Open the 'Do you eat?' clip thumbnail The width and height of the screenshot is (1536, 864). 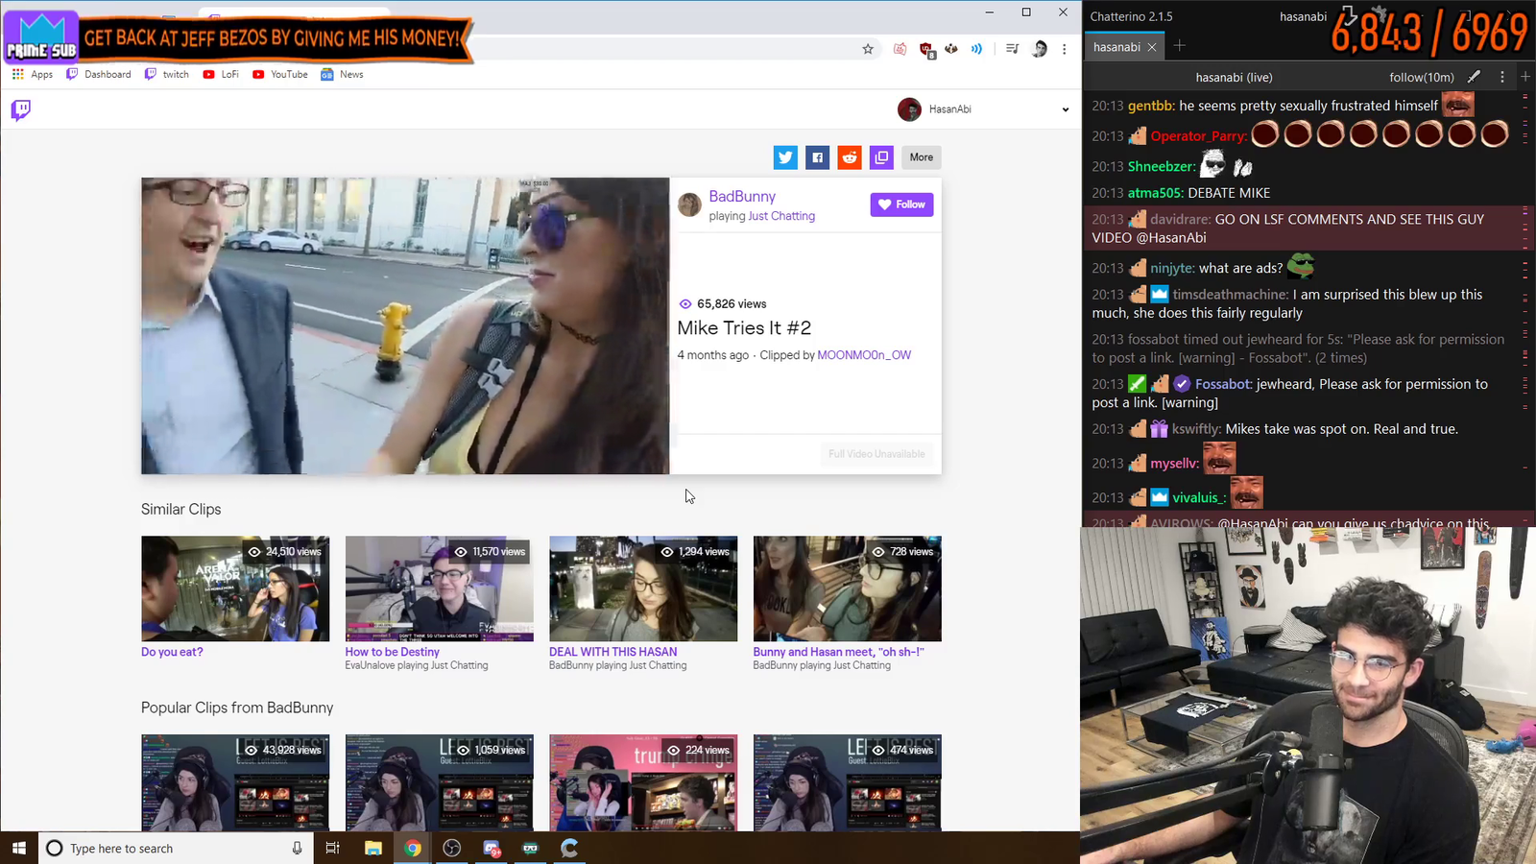point(235,588)
